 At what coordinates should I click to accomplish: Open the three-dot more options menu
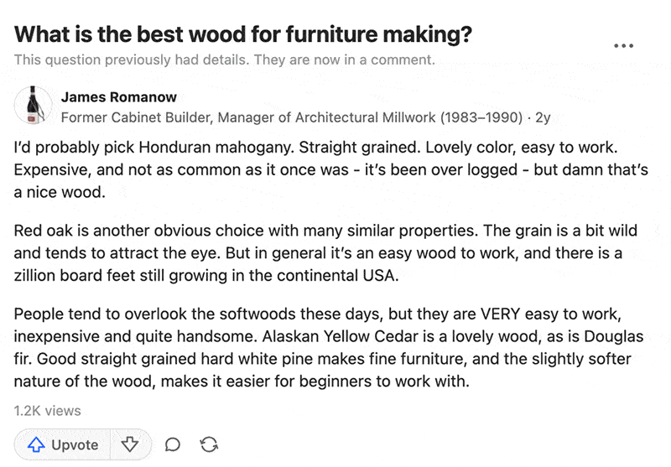[623, 46]
